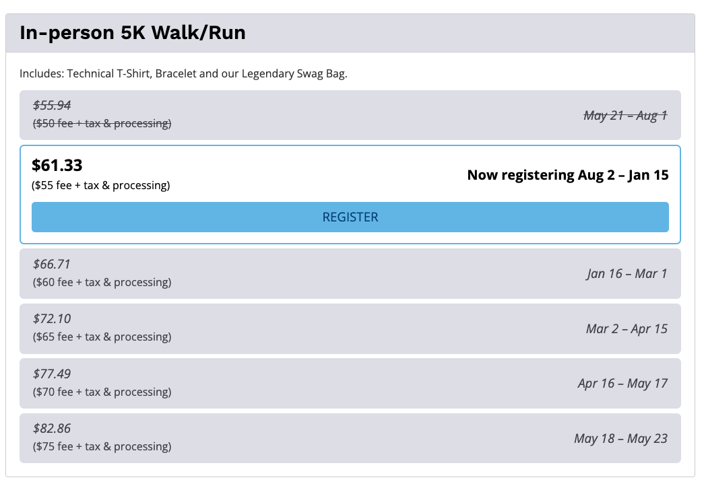The image size is (704, 488).
Task: Click the $82.86 price tier row
Action: point(350,438)
